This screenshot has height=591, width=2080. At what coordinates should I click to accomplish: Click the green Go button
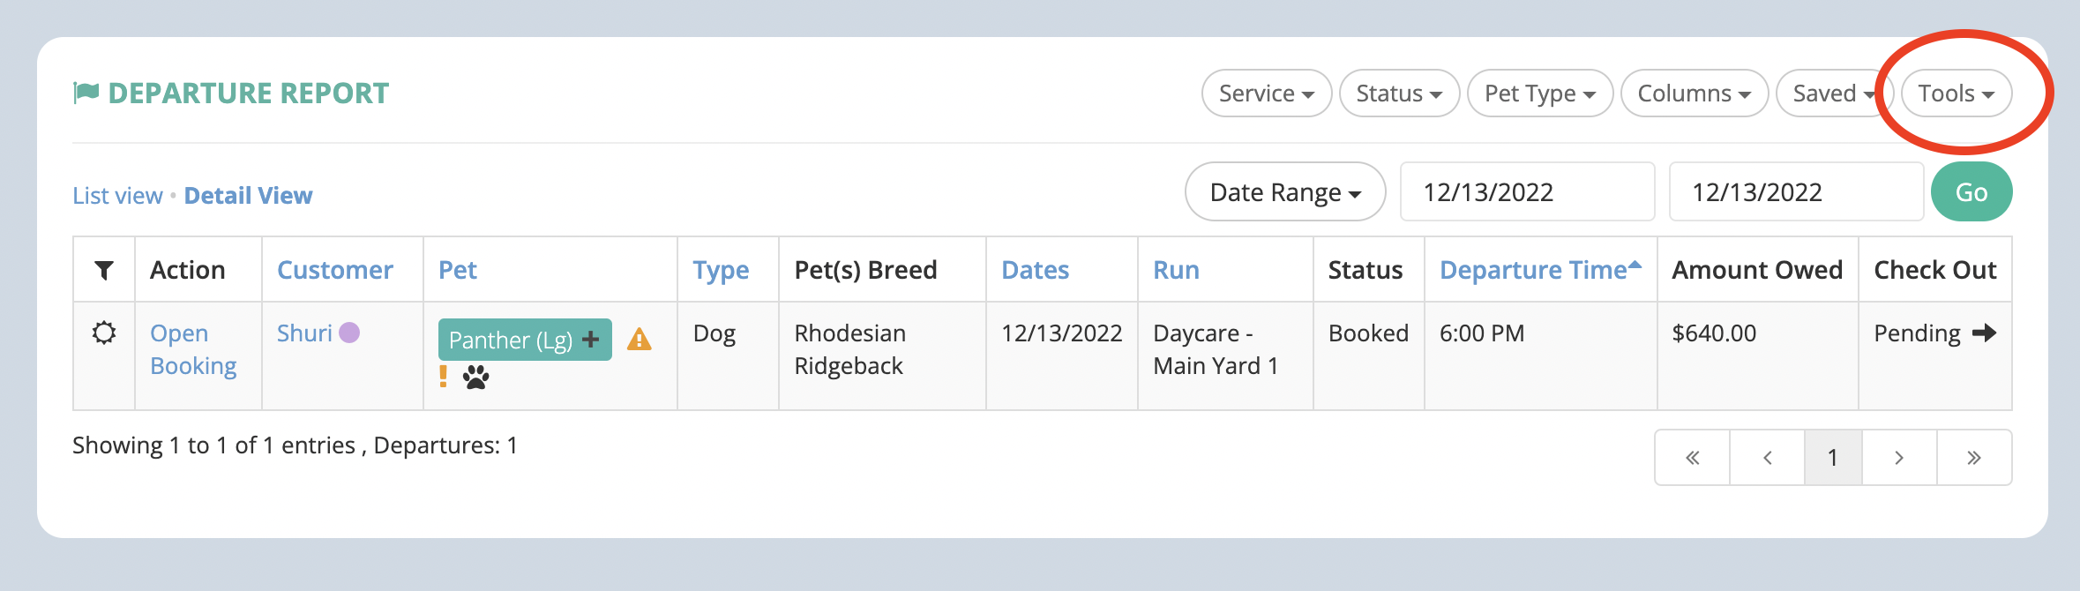1972,192
